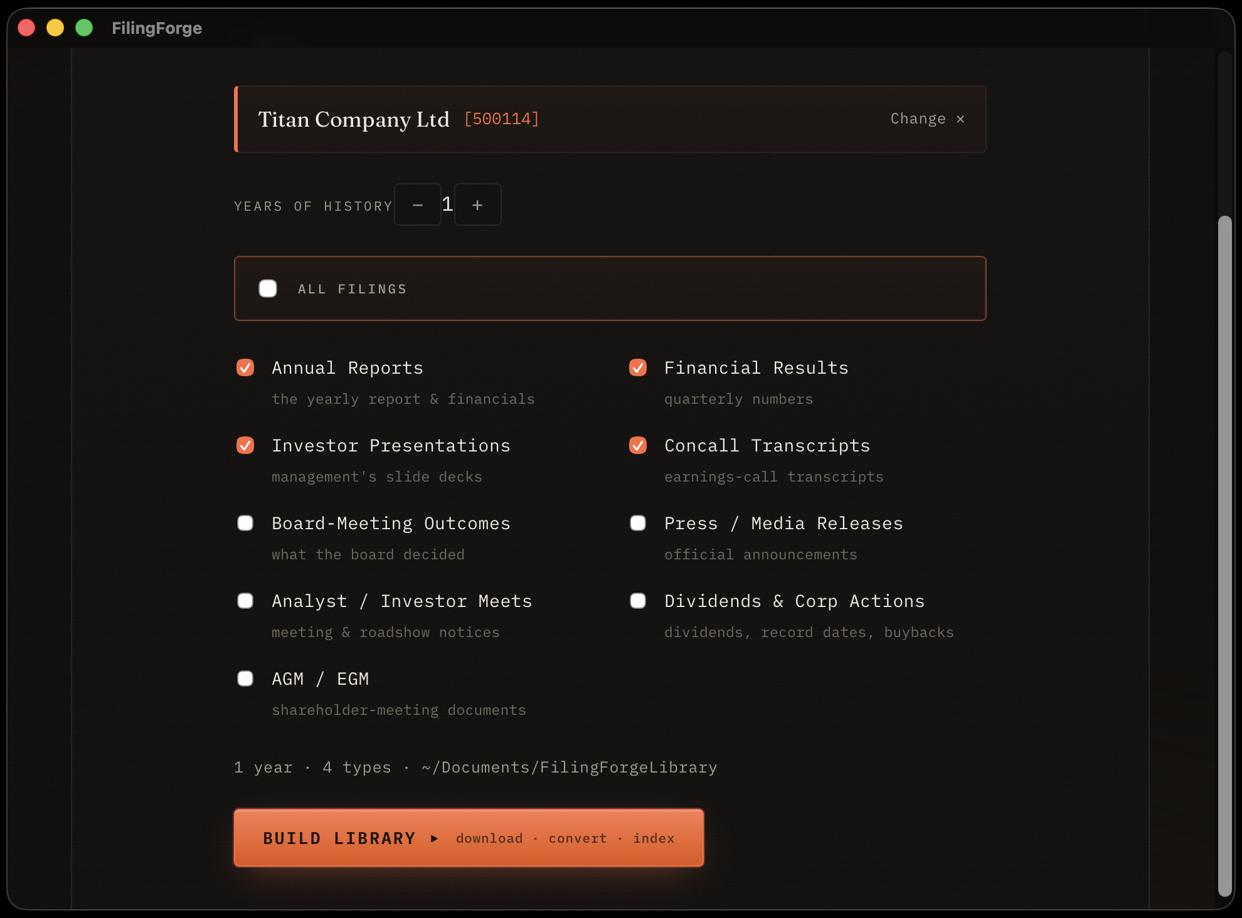Click the YEARS OF HISTORY label
The width and height of the screenshot is (1242, 918).
313,206
